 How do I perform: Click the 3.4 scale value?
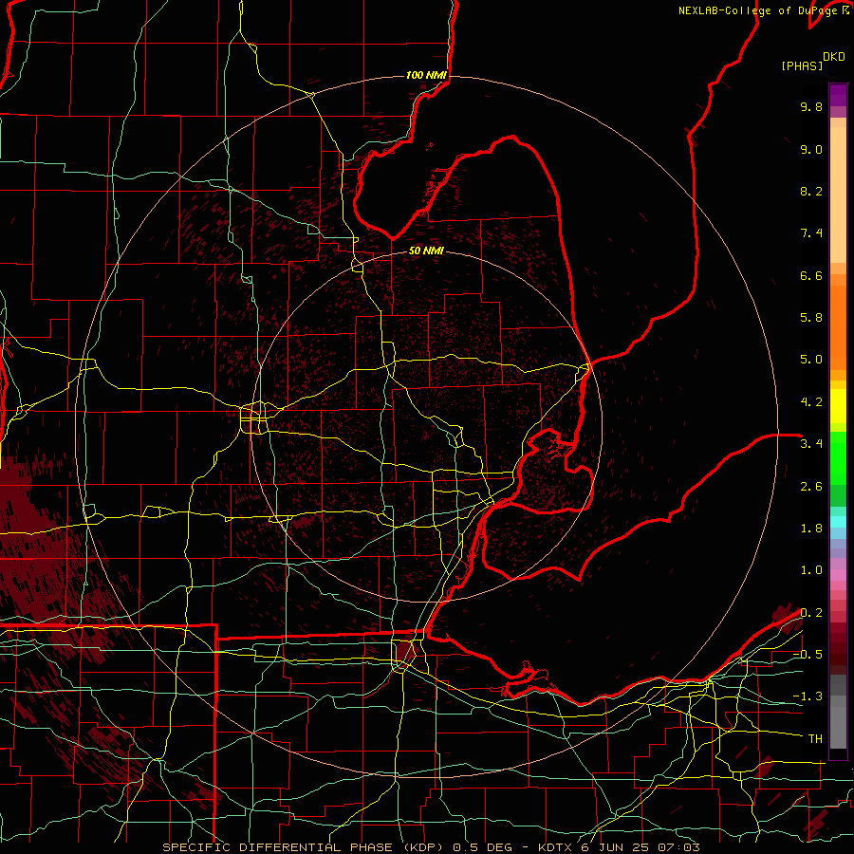811,444
